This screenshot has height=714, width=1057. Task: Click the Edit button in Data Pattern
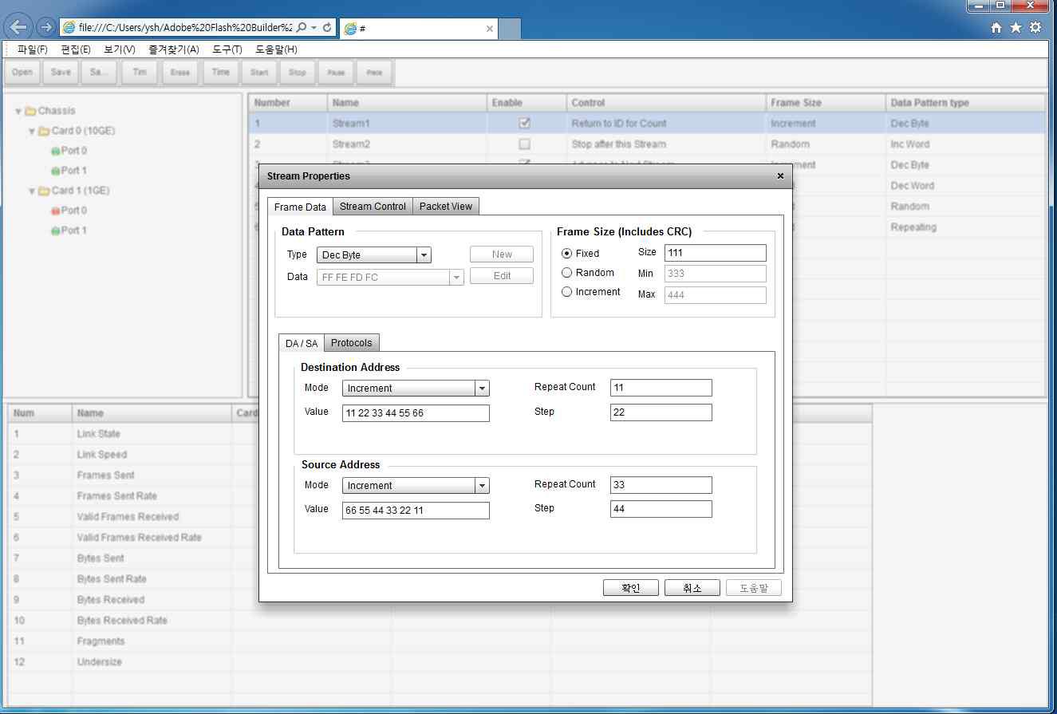pos(502,276)
